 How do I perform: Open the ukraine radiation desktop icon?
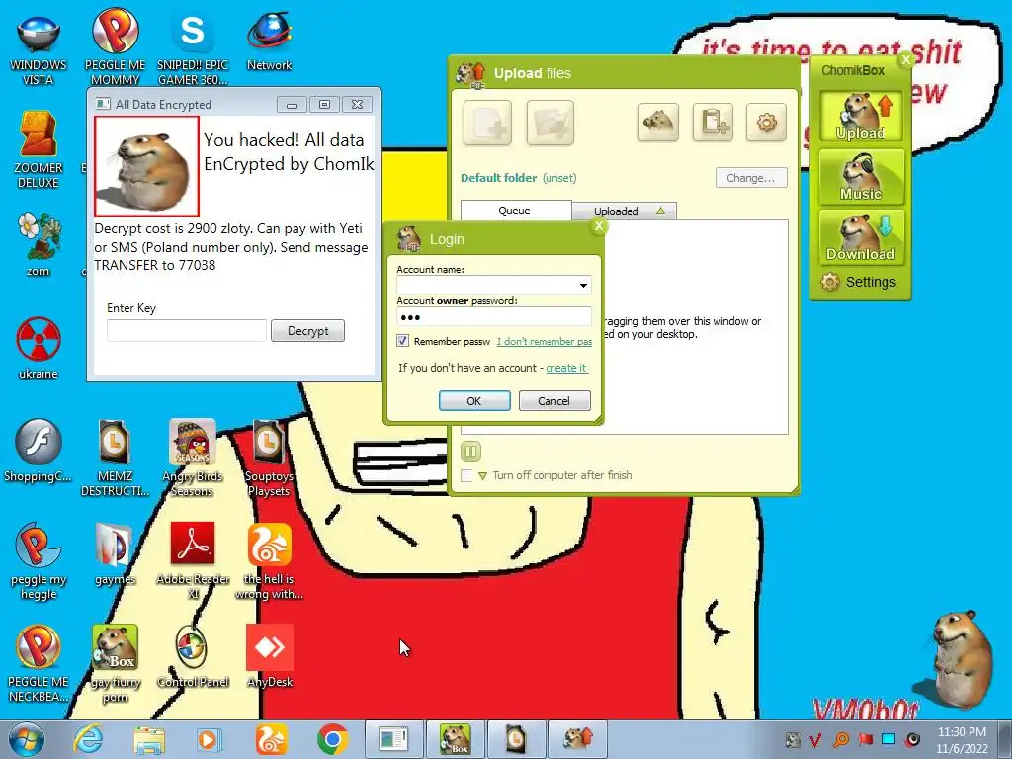[x=39, y=347]
